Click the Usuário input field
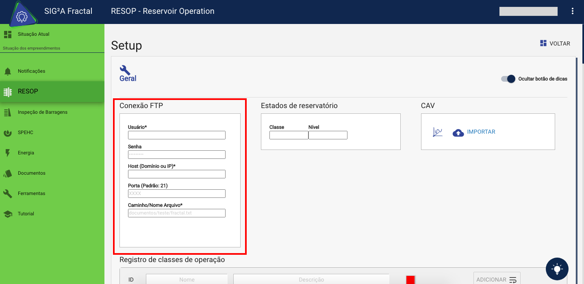The height and width of the screenshot is (284, 584). [x=176, y=135]
